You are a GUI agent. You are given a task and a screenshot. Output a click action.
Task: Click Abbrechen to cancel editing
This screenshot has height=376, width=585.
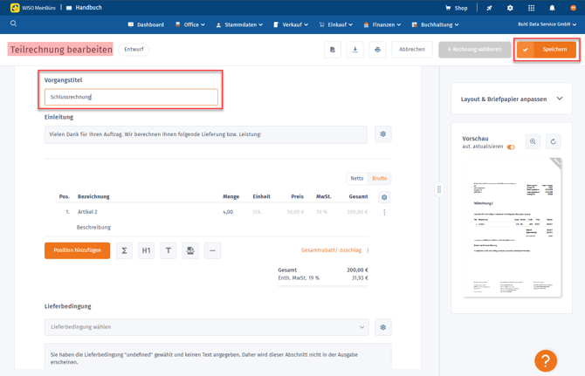pos(412,50)
